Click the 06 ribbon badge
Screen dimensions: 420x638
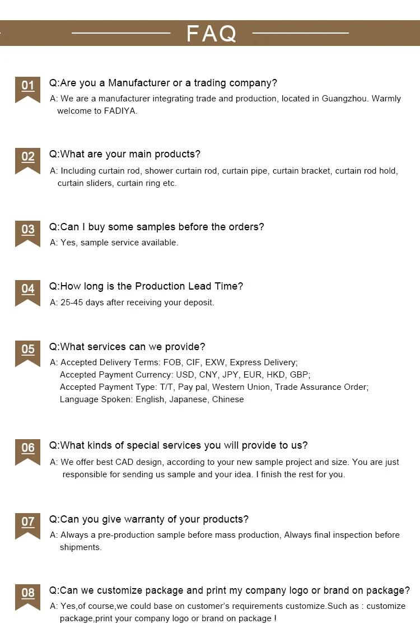(x=27, y=450)
